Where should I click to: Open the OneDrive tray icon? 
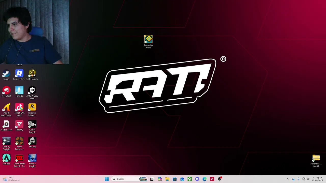[293, 179]
